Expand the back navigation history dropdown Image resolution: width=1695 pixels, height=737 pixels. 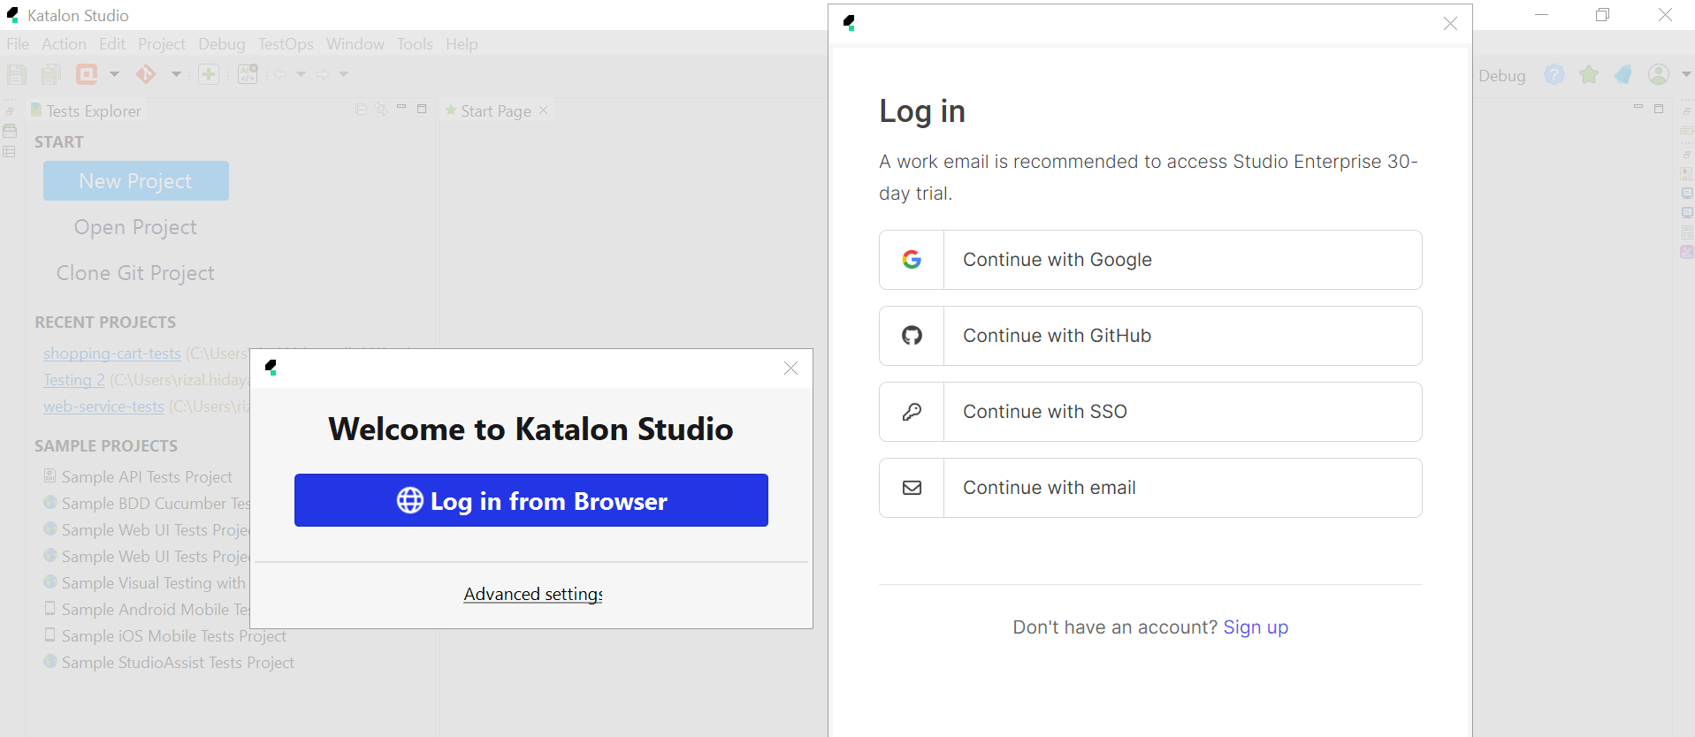[x=301, y=74]
